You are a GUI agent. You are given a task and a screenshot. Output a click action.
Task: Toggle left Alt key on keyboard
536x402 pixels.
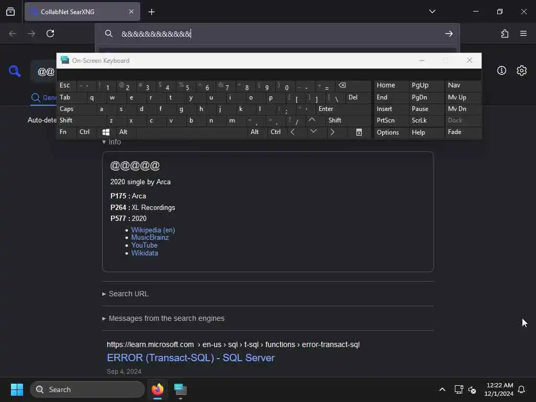(126, 132)
